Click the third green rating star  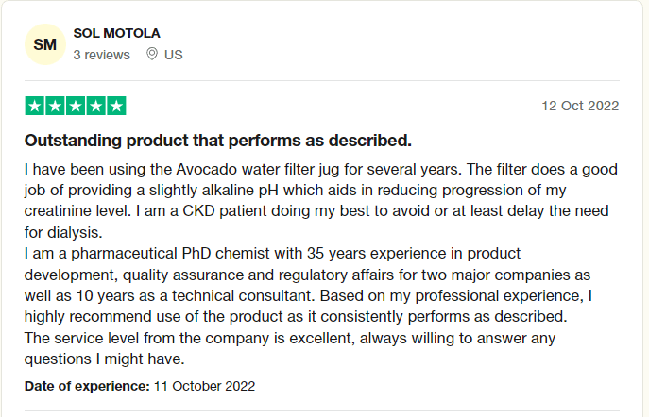pyautogui.click(x=75, y=106)
